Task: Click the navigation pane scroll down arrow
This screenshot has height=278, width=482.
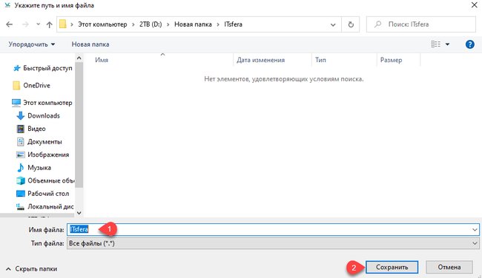Action: [79, 213]
